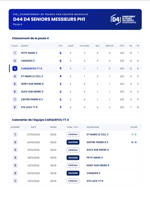The image size is (150, 213).
Task: Click calendar opponent STE LUCE TT 8
Action: [95, 181]
